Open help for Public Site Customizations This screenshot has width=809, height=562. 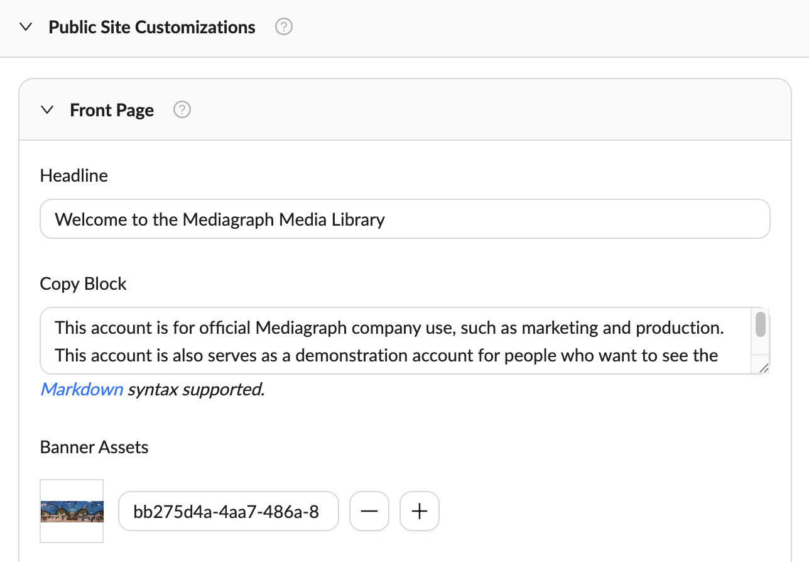(x=284, y=27)
